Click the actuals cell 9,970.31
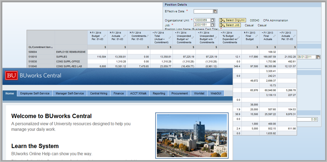The height and width of the screenshot is (162, 327). (x=290, y=114)
